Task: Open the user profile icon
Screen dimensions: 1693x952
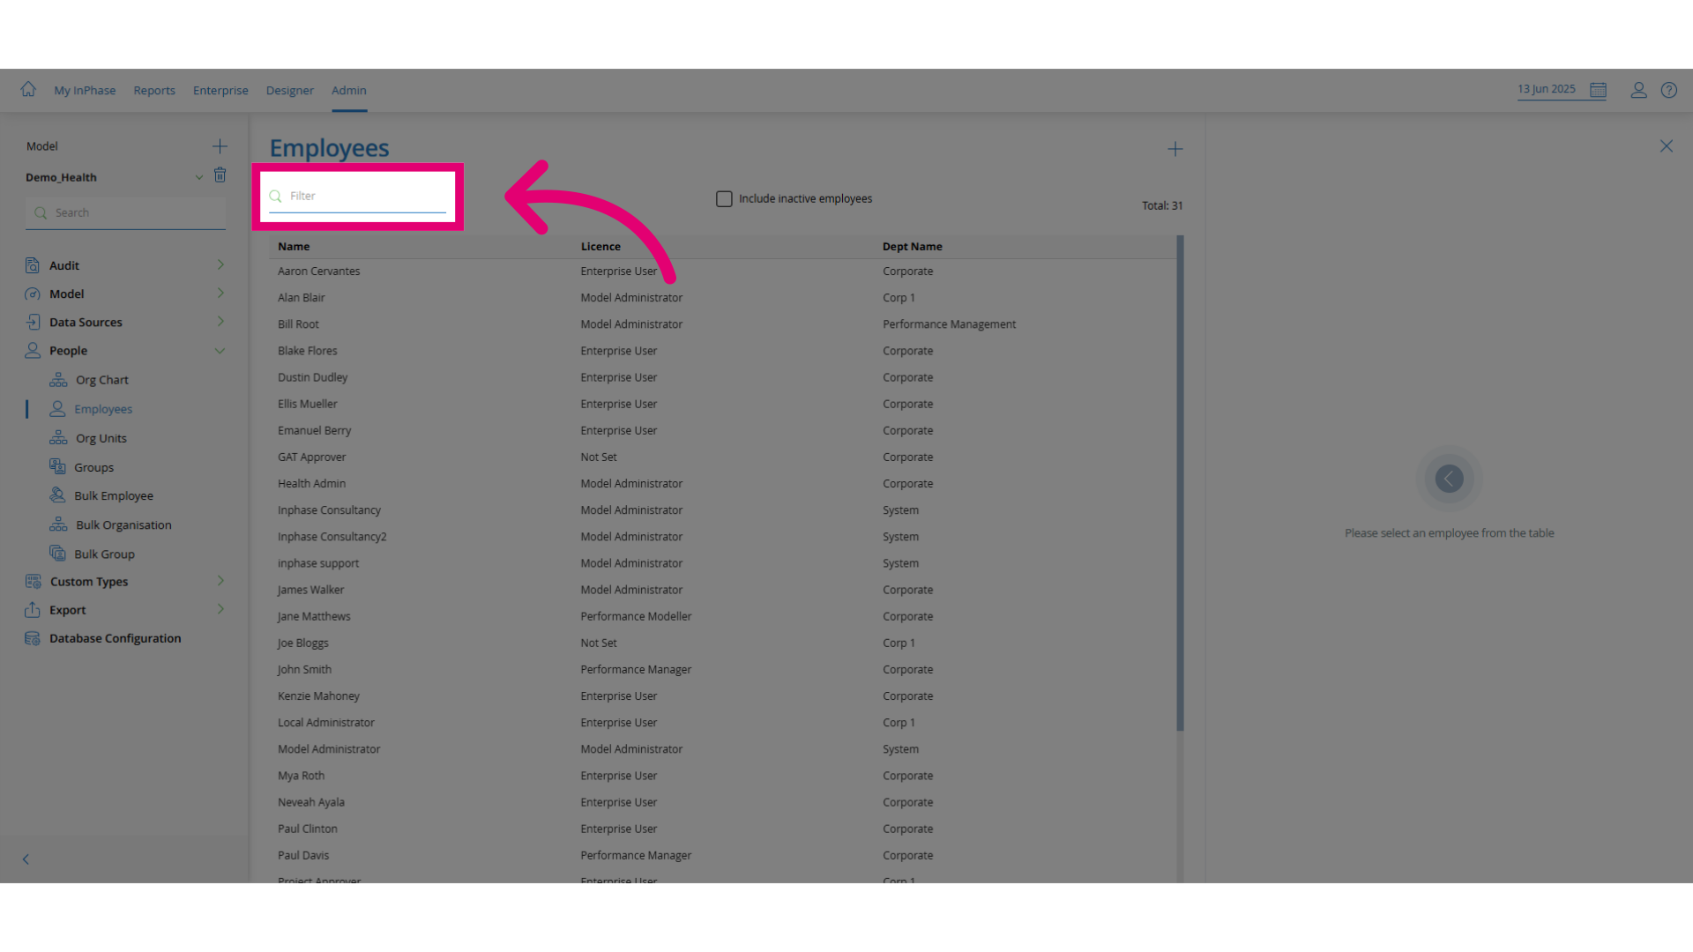Action: 1638,90
